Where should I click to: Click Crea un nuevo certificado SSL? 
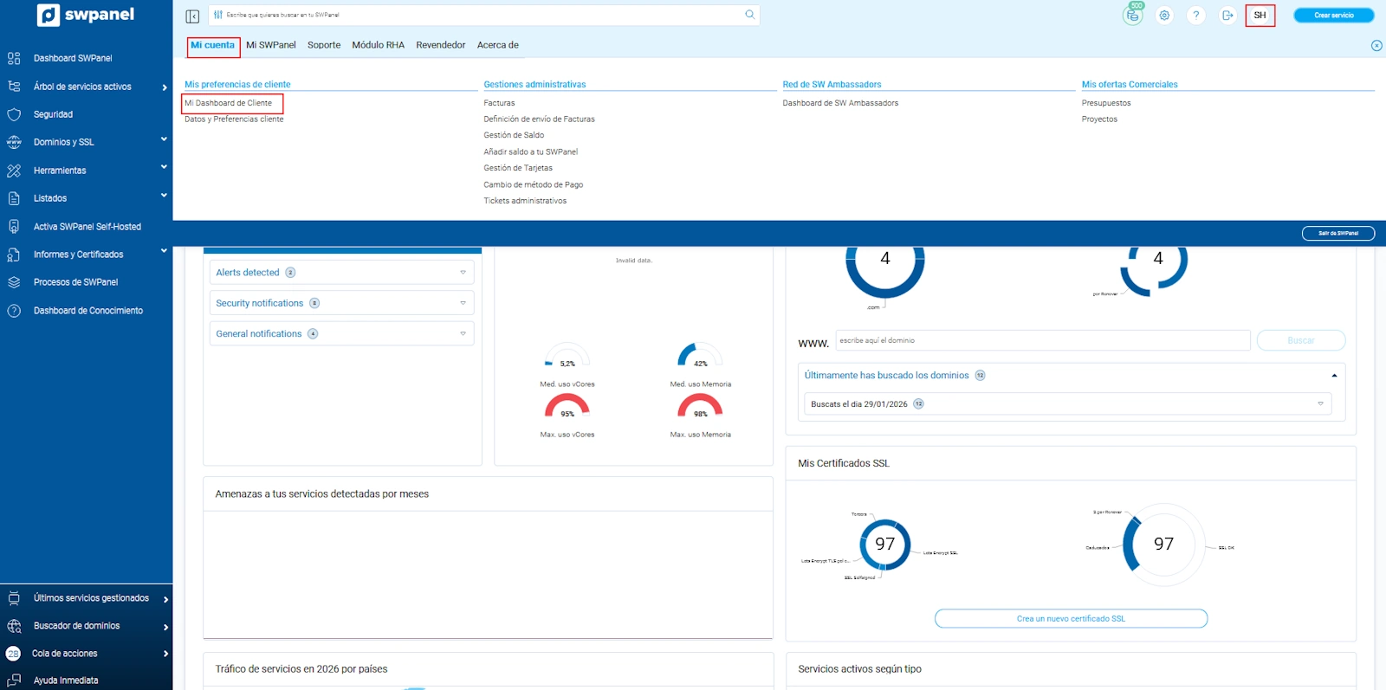(x=1071, y=619)
